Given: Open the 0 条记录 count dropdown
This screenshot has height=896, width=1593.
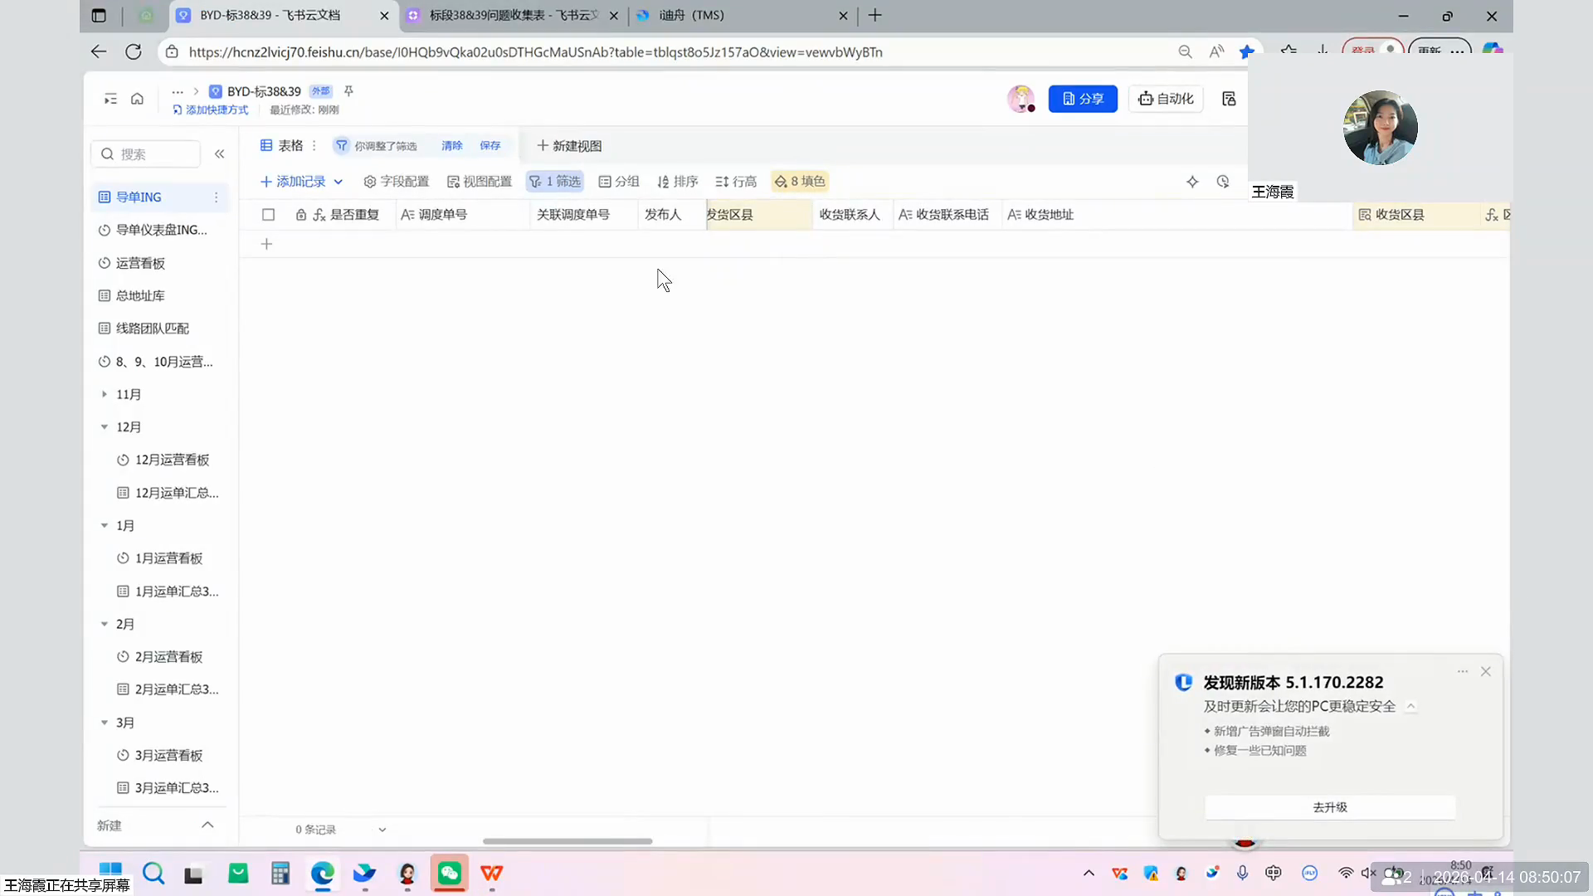Looking at the screenshot, I should (x=382, y=830).
